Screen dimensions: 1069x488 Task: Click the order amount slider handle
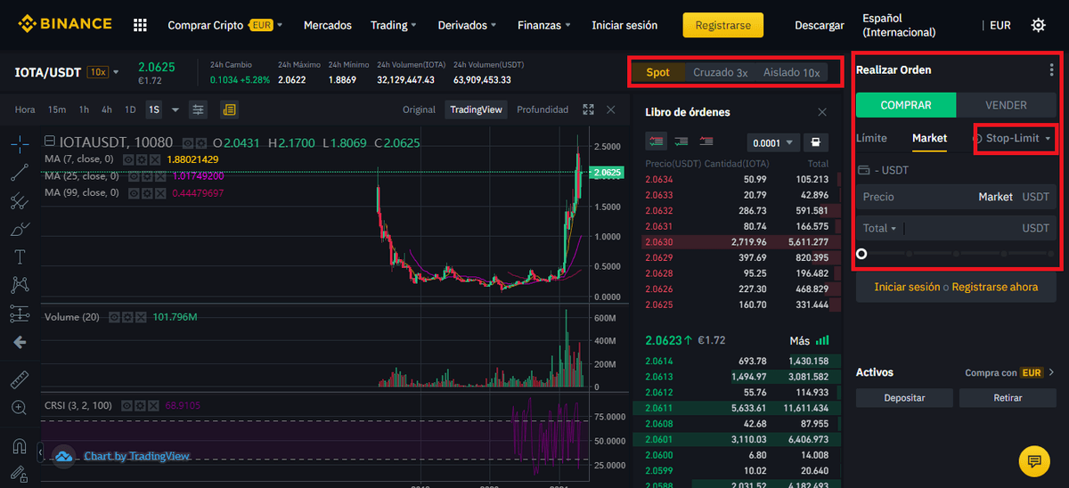[861, 254]
